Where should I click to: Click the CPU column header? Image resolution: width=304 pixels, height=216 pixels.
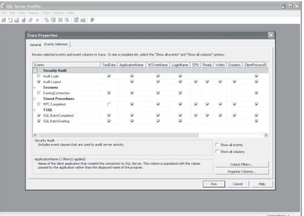point(196,65)
